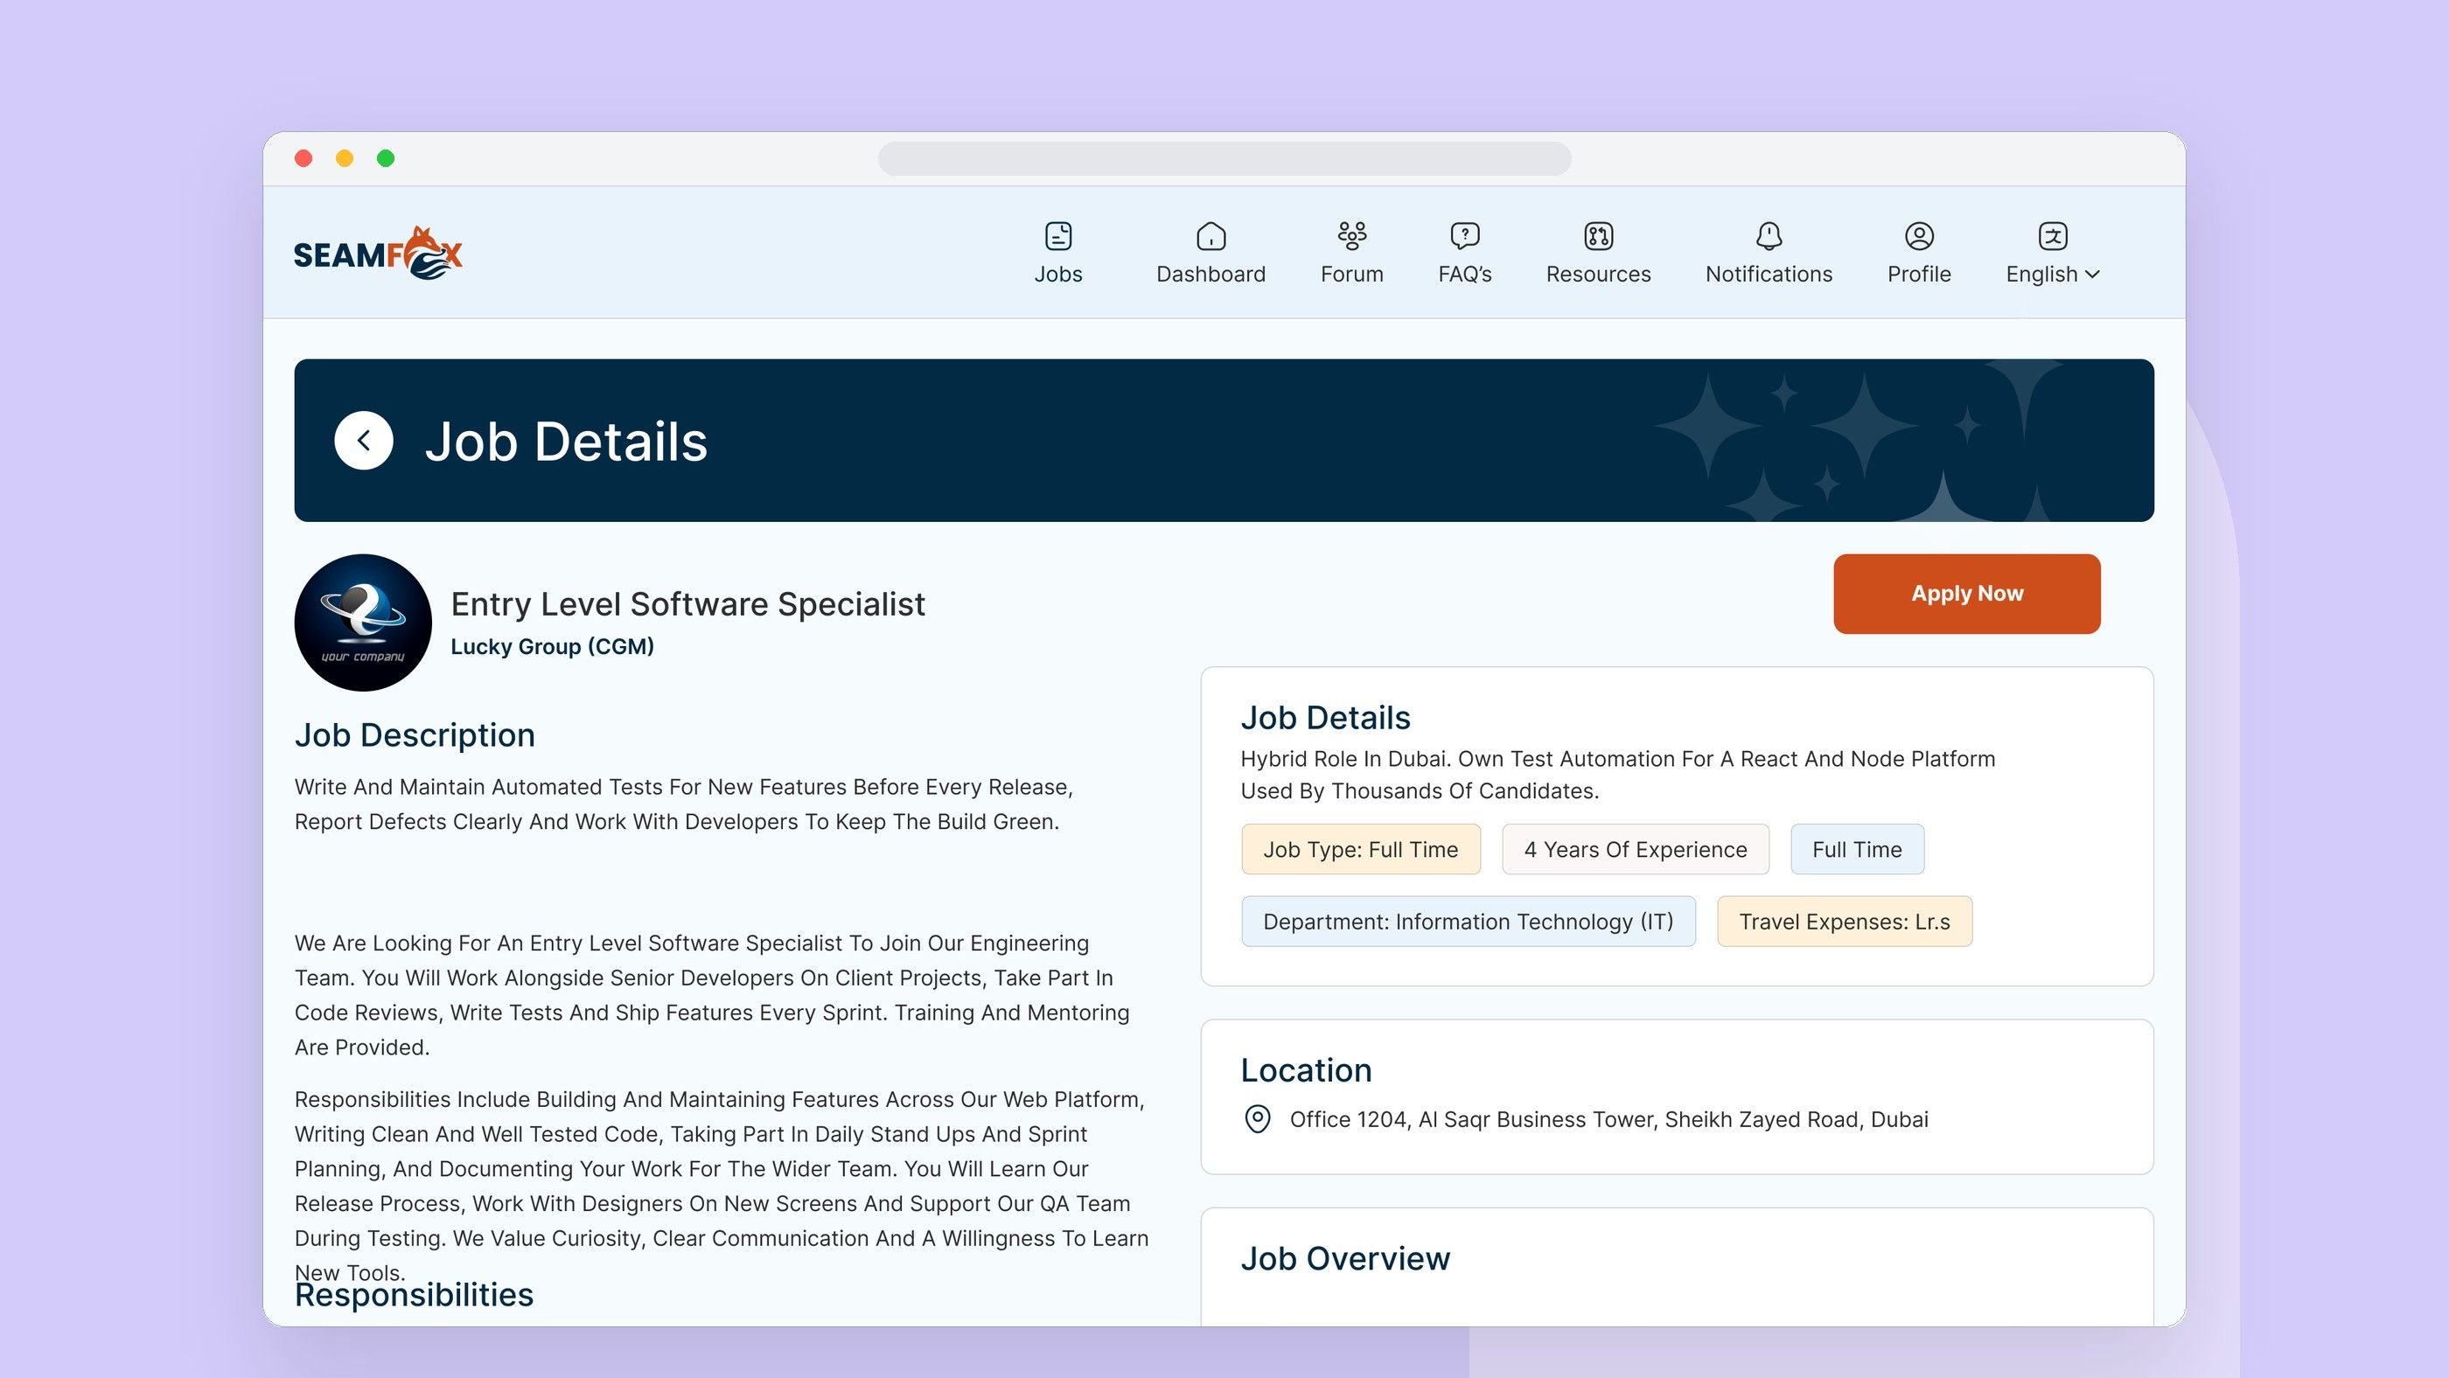
Task: Click the Resources menu label
Action: coord(1598,274)
